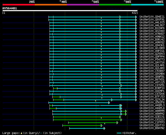Image resolution: width=166 pixels, height=135 pixels.
Task: Click the purple ~60% legend segment
Action: [x=83, y=5]
